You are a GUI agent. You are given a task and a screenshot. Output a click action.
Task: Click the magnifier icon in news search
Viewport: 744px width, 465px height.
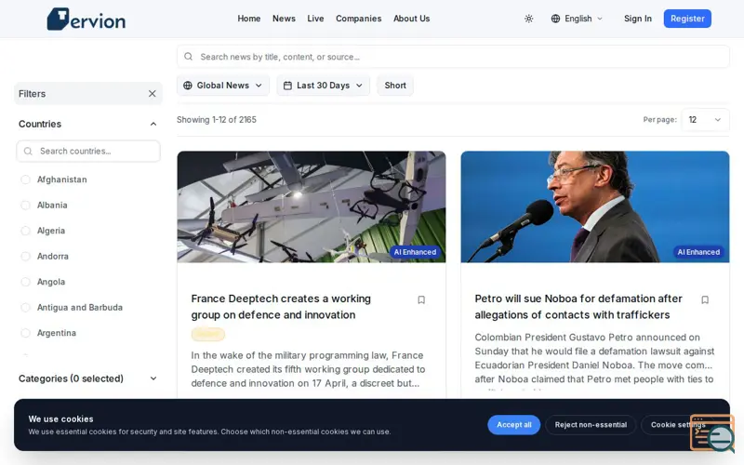(189, 57)
